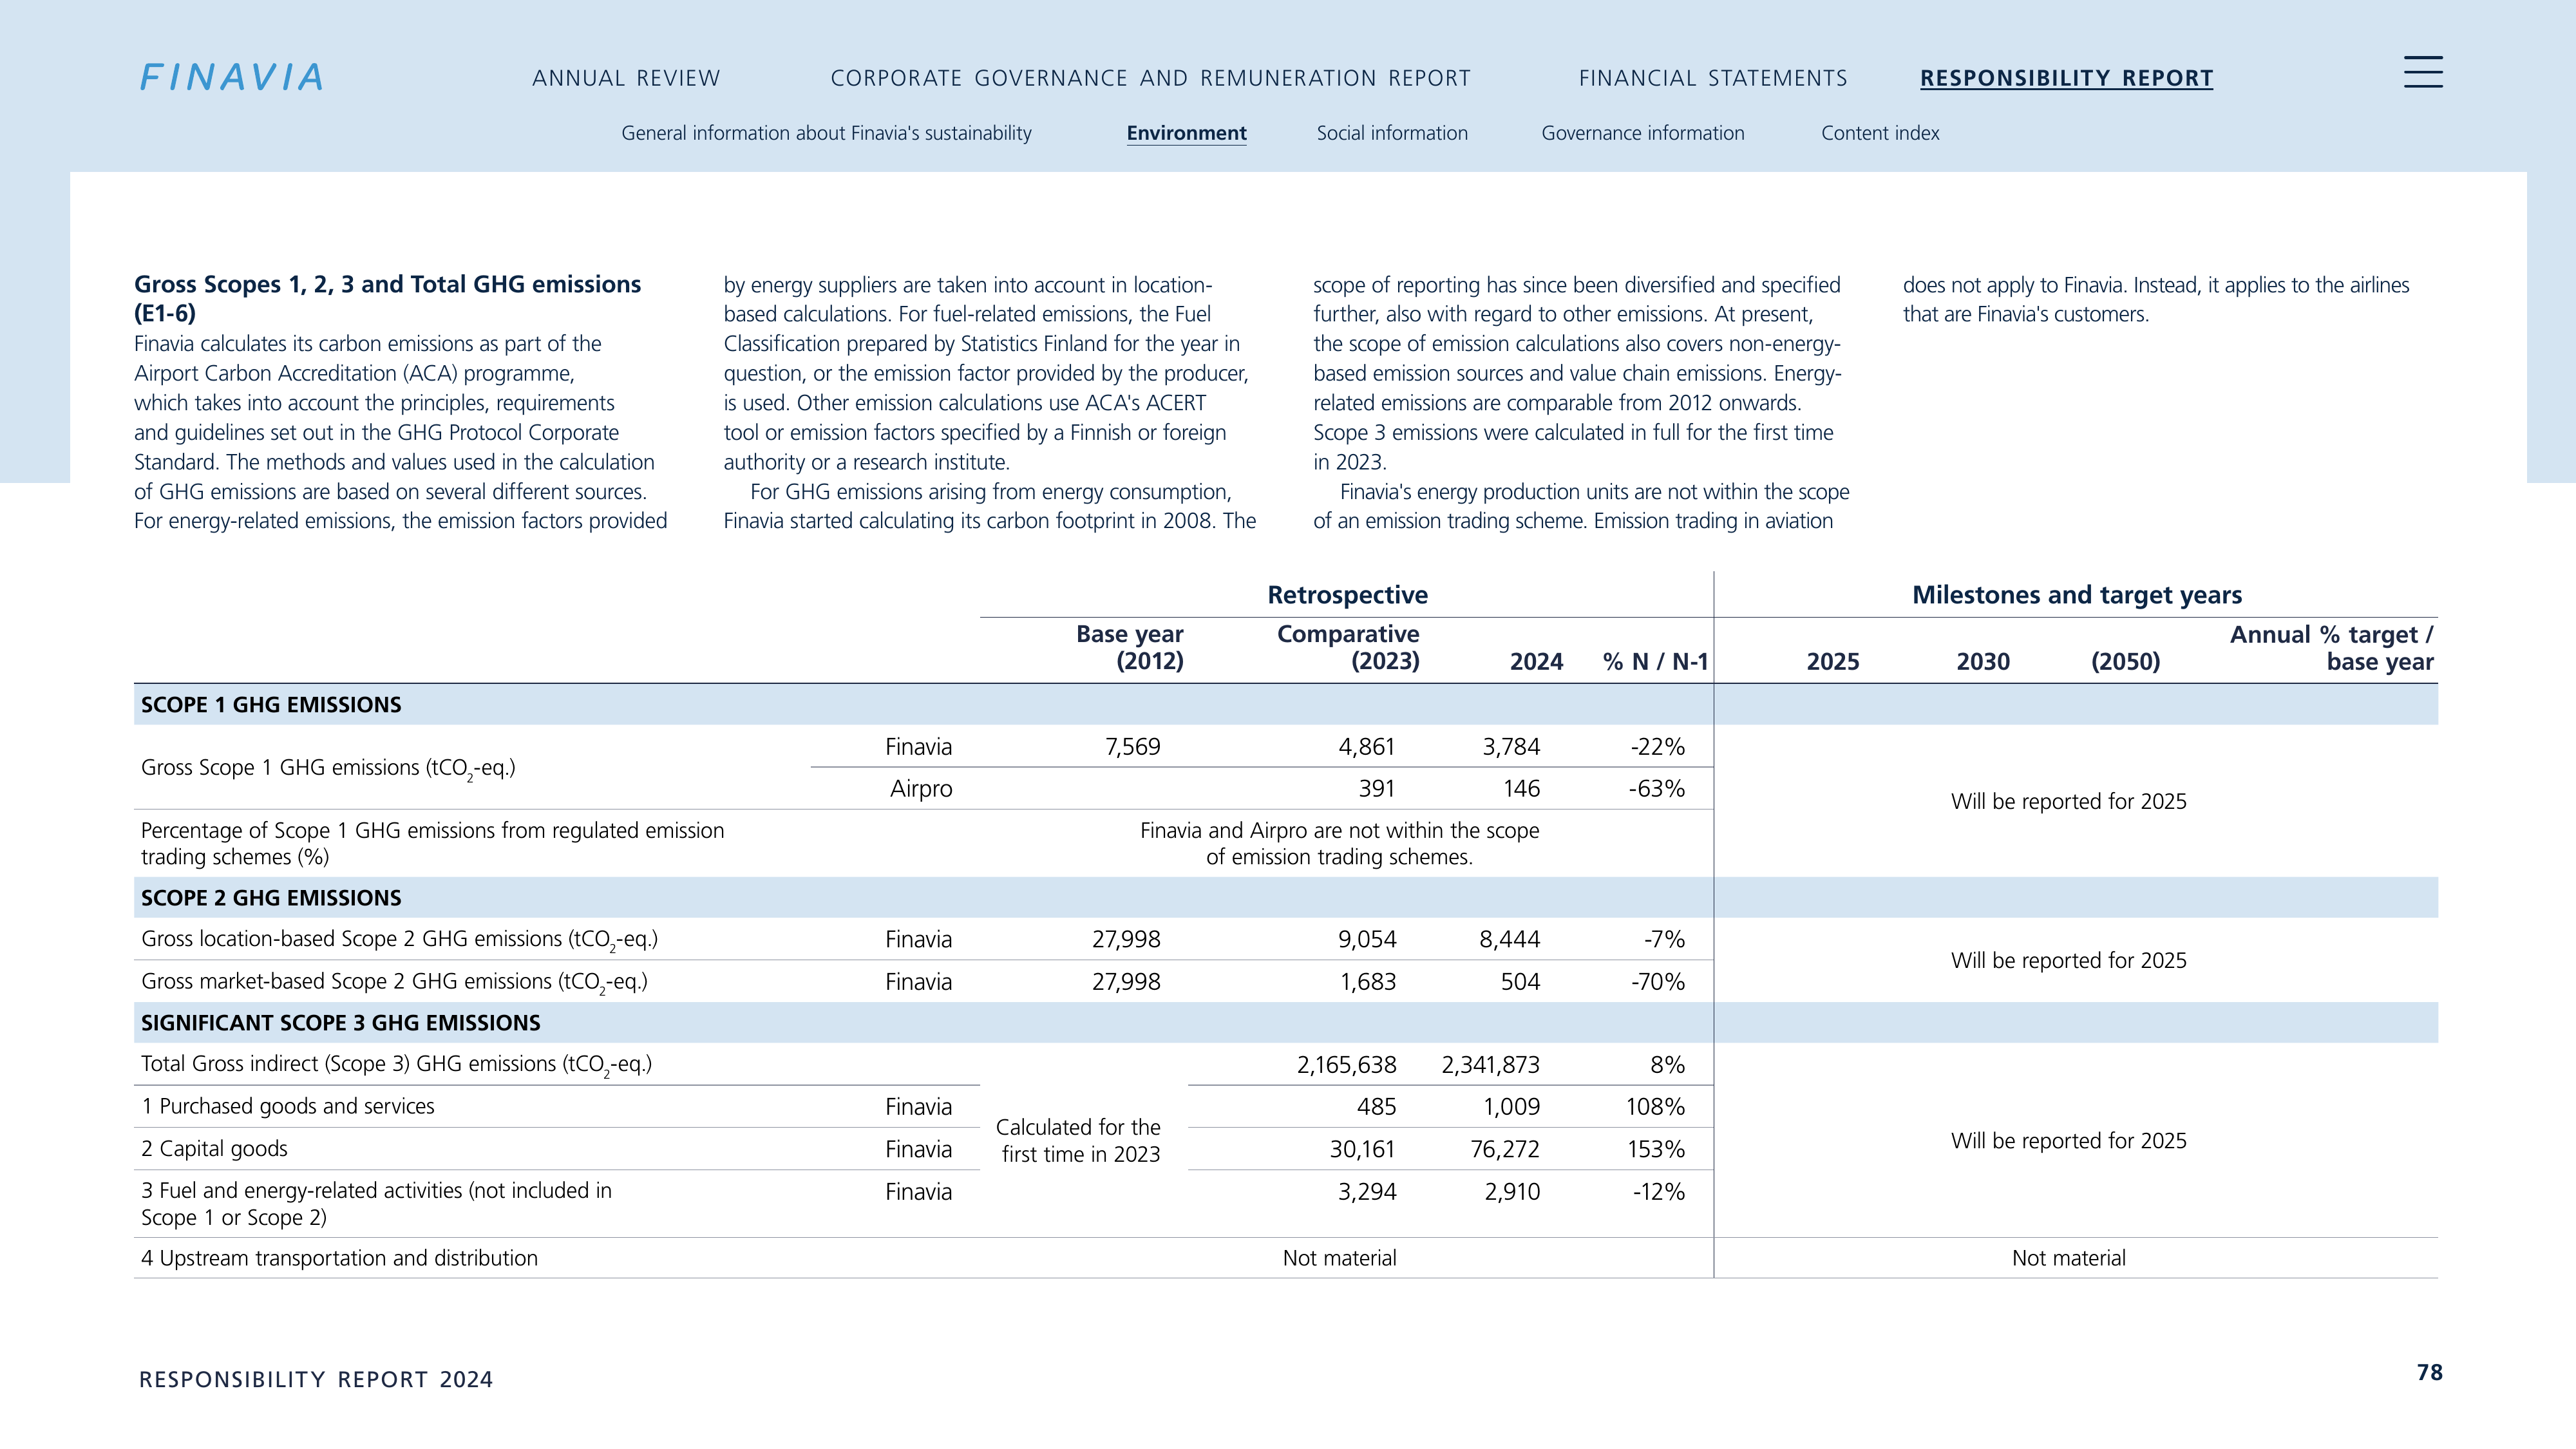Click the value 4,861 for Finavia
This screenshot has width=2576, height=1449.
click(x=1366, y=746)
